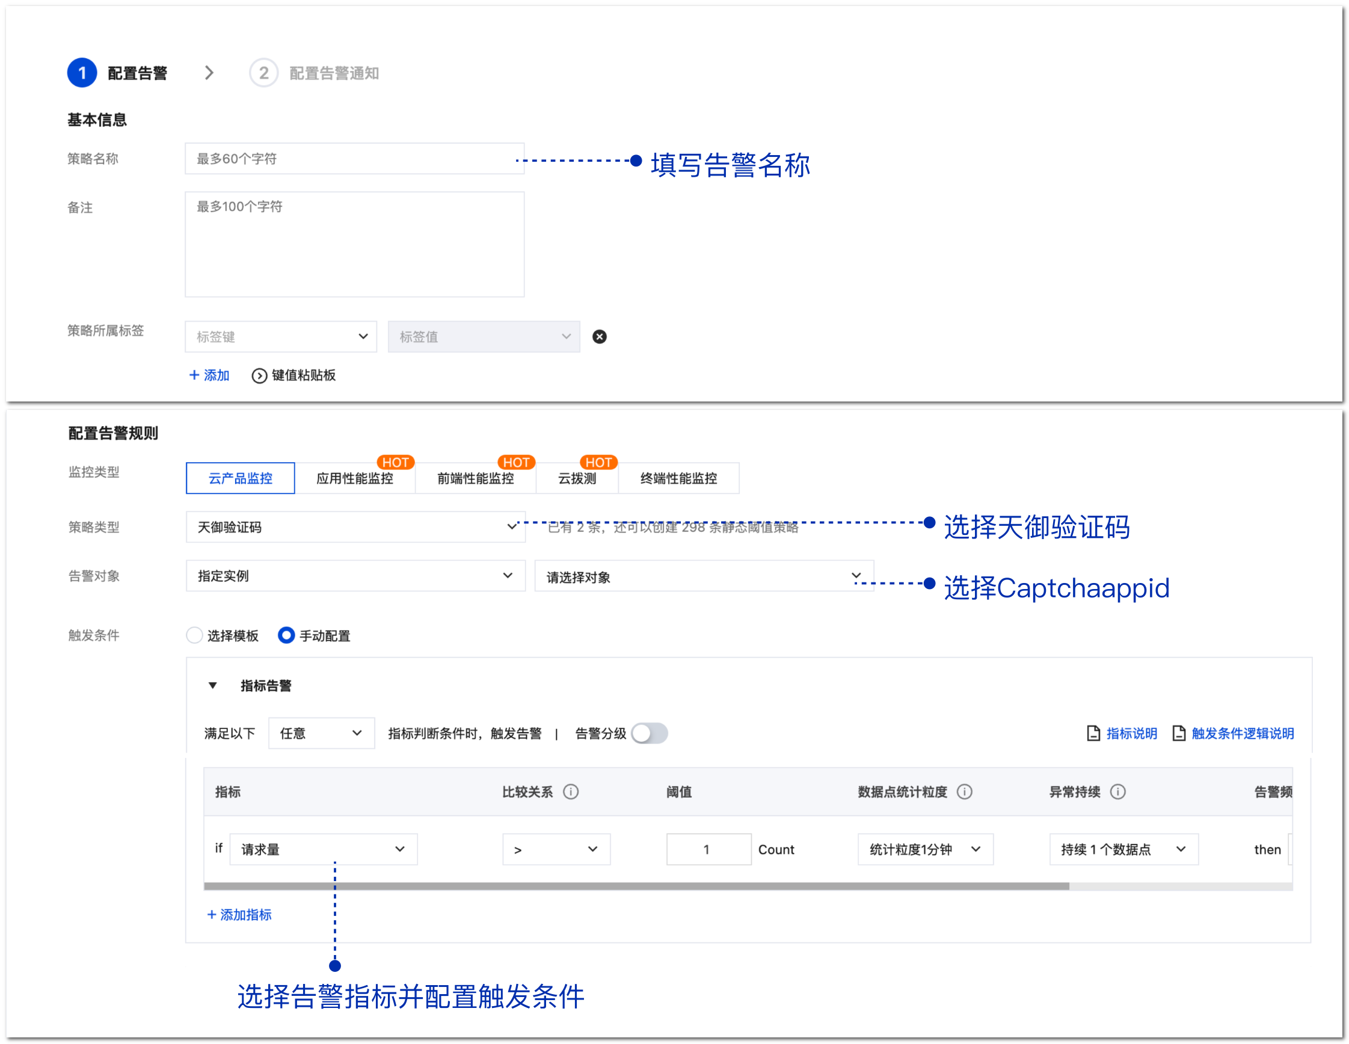Collapse the 指标告警 section triangle
The image size is (1349, 1044).
click(x=212, y=685)
